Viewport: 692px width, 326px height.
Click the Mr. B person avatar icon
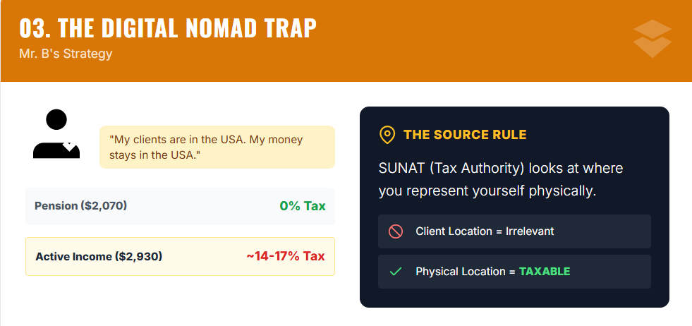click(56, 134)
